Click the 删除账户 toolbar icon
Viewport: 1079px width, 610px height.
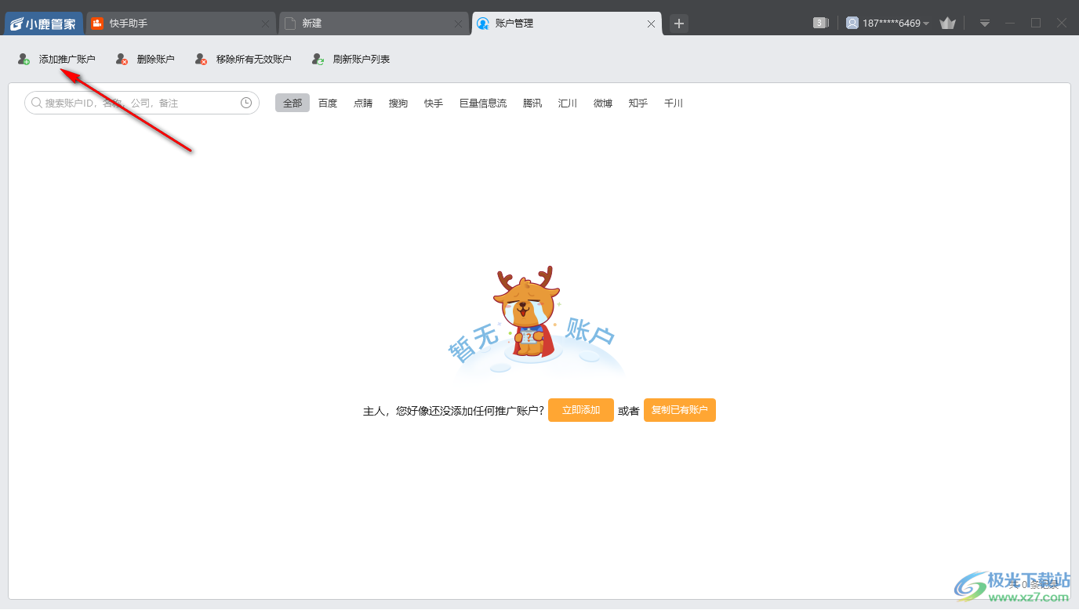(x=122, y=59)
